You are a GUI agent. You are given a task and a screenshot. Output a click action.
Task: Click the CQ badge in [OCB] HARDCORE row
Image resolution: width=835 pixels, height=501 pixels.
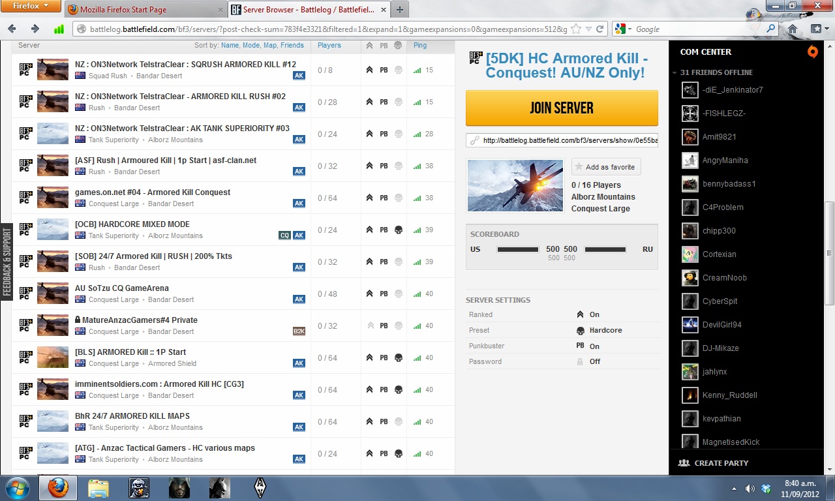coord(284,235)
